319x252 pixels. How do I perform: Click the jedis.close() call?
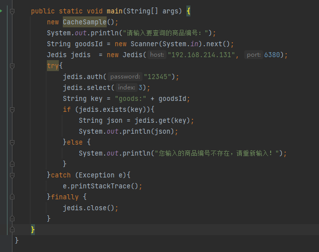[90, 208]
